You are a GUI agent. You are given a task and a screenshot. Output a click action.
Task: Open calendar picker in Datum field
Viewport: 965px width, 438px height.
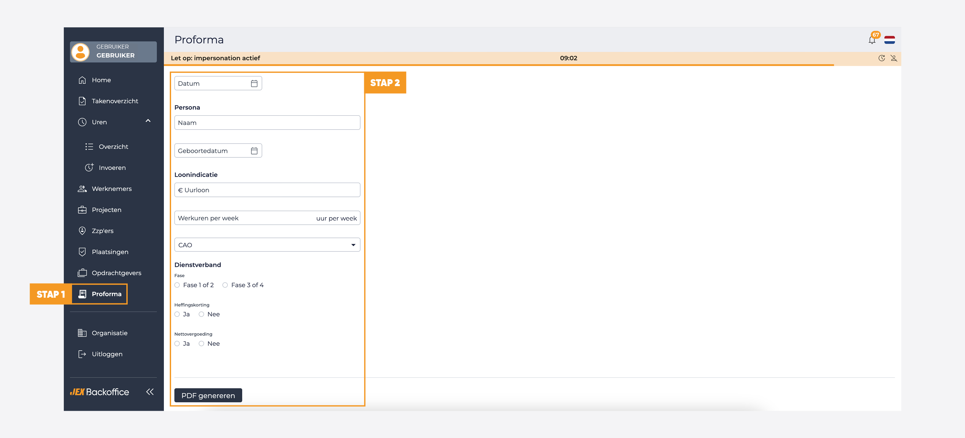click(x=254, y=83)
